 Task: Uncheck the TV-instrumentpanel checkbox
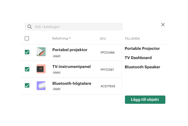[x=27, y=69]
